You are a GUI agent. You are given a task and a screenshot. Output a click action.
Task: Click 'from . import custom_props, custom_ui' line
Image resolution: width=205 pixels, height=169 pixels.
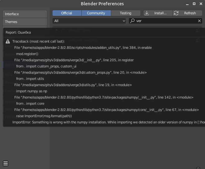click(46, 66)
